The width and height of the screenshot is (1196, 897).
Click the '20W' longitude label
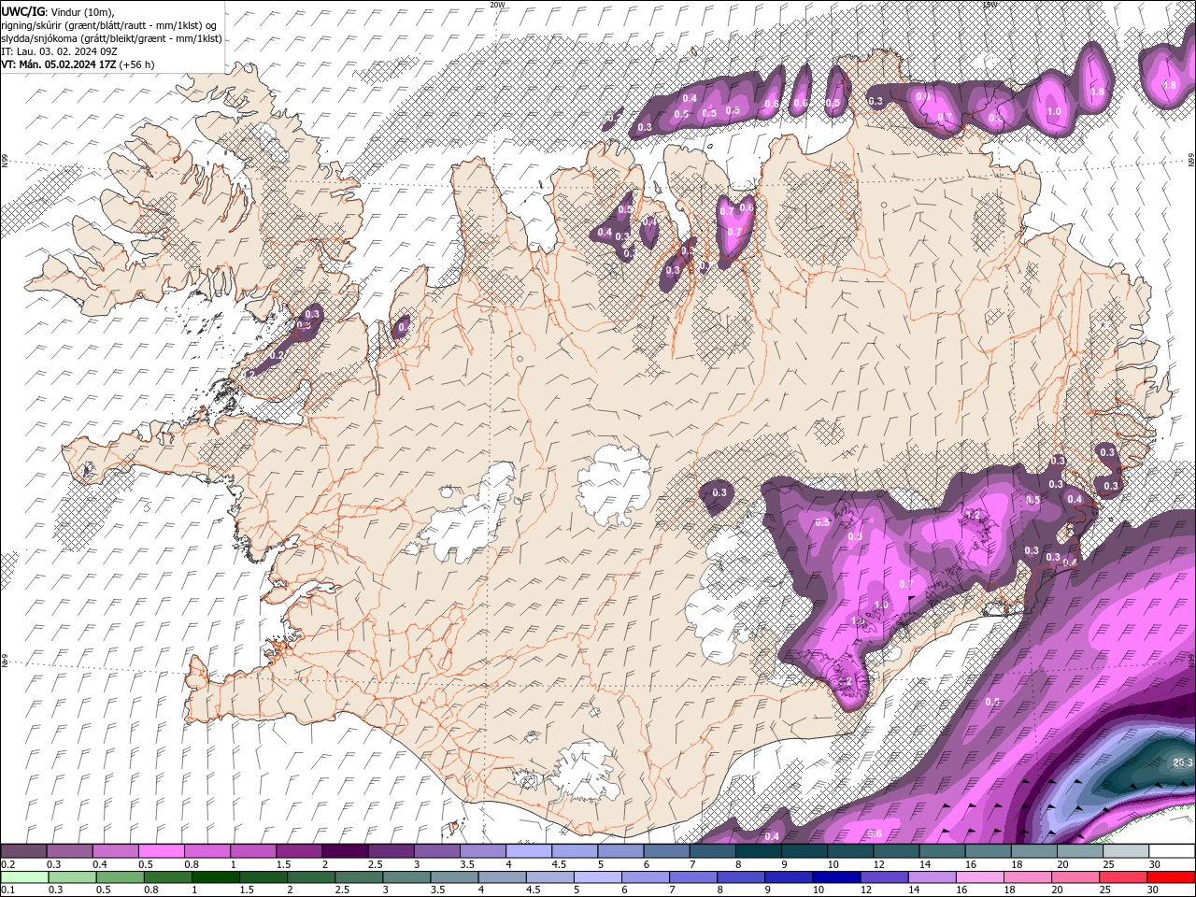pos(497,5)
